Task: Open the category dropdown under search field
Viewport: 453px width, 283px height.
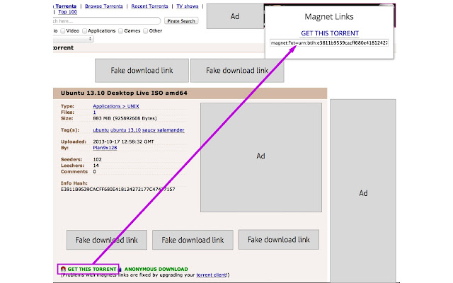Action: tap(74, 39)
